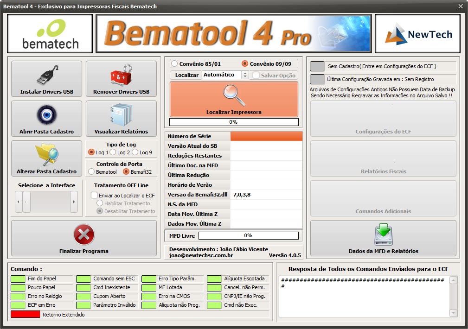Click the red toolbox Remover Drivers icon
Viewport: 468px width, 329px height.
point(121,76)
